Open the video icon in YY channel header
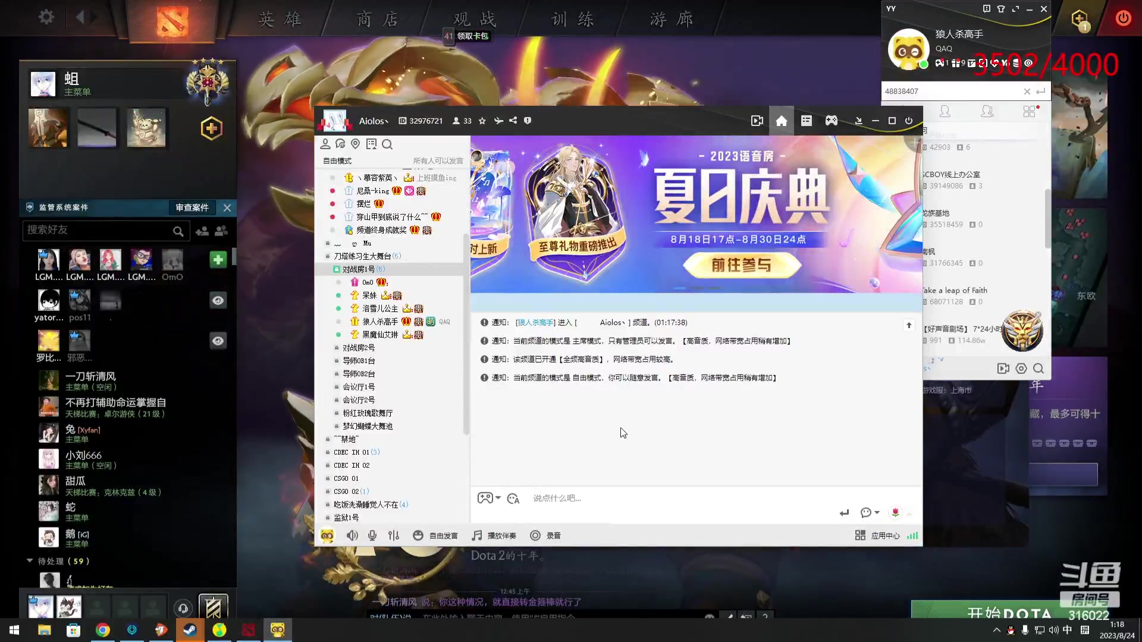Viewport: 1142px width, 642px height. point(757,121)
